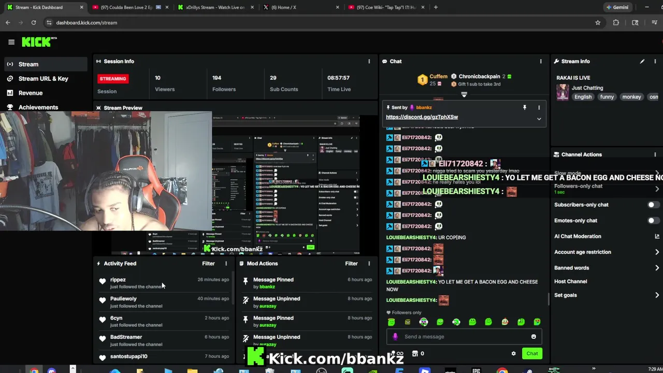Image resolution: width=663 pixels, height=373 pixels.
Task: Open the hamburger menu beside the Kick logo
Action: coord(11,42)
